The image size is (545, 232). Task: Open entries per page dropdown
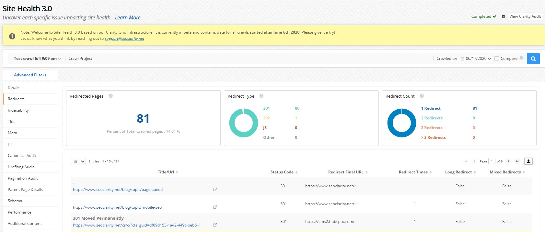(x=78, y=161)
